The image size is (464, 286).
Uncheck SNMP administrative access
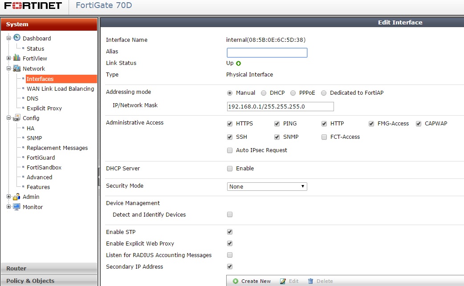(x=277, y=137)
